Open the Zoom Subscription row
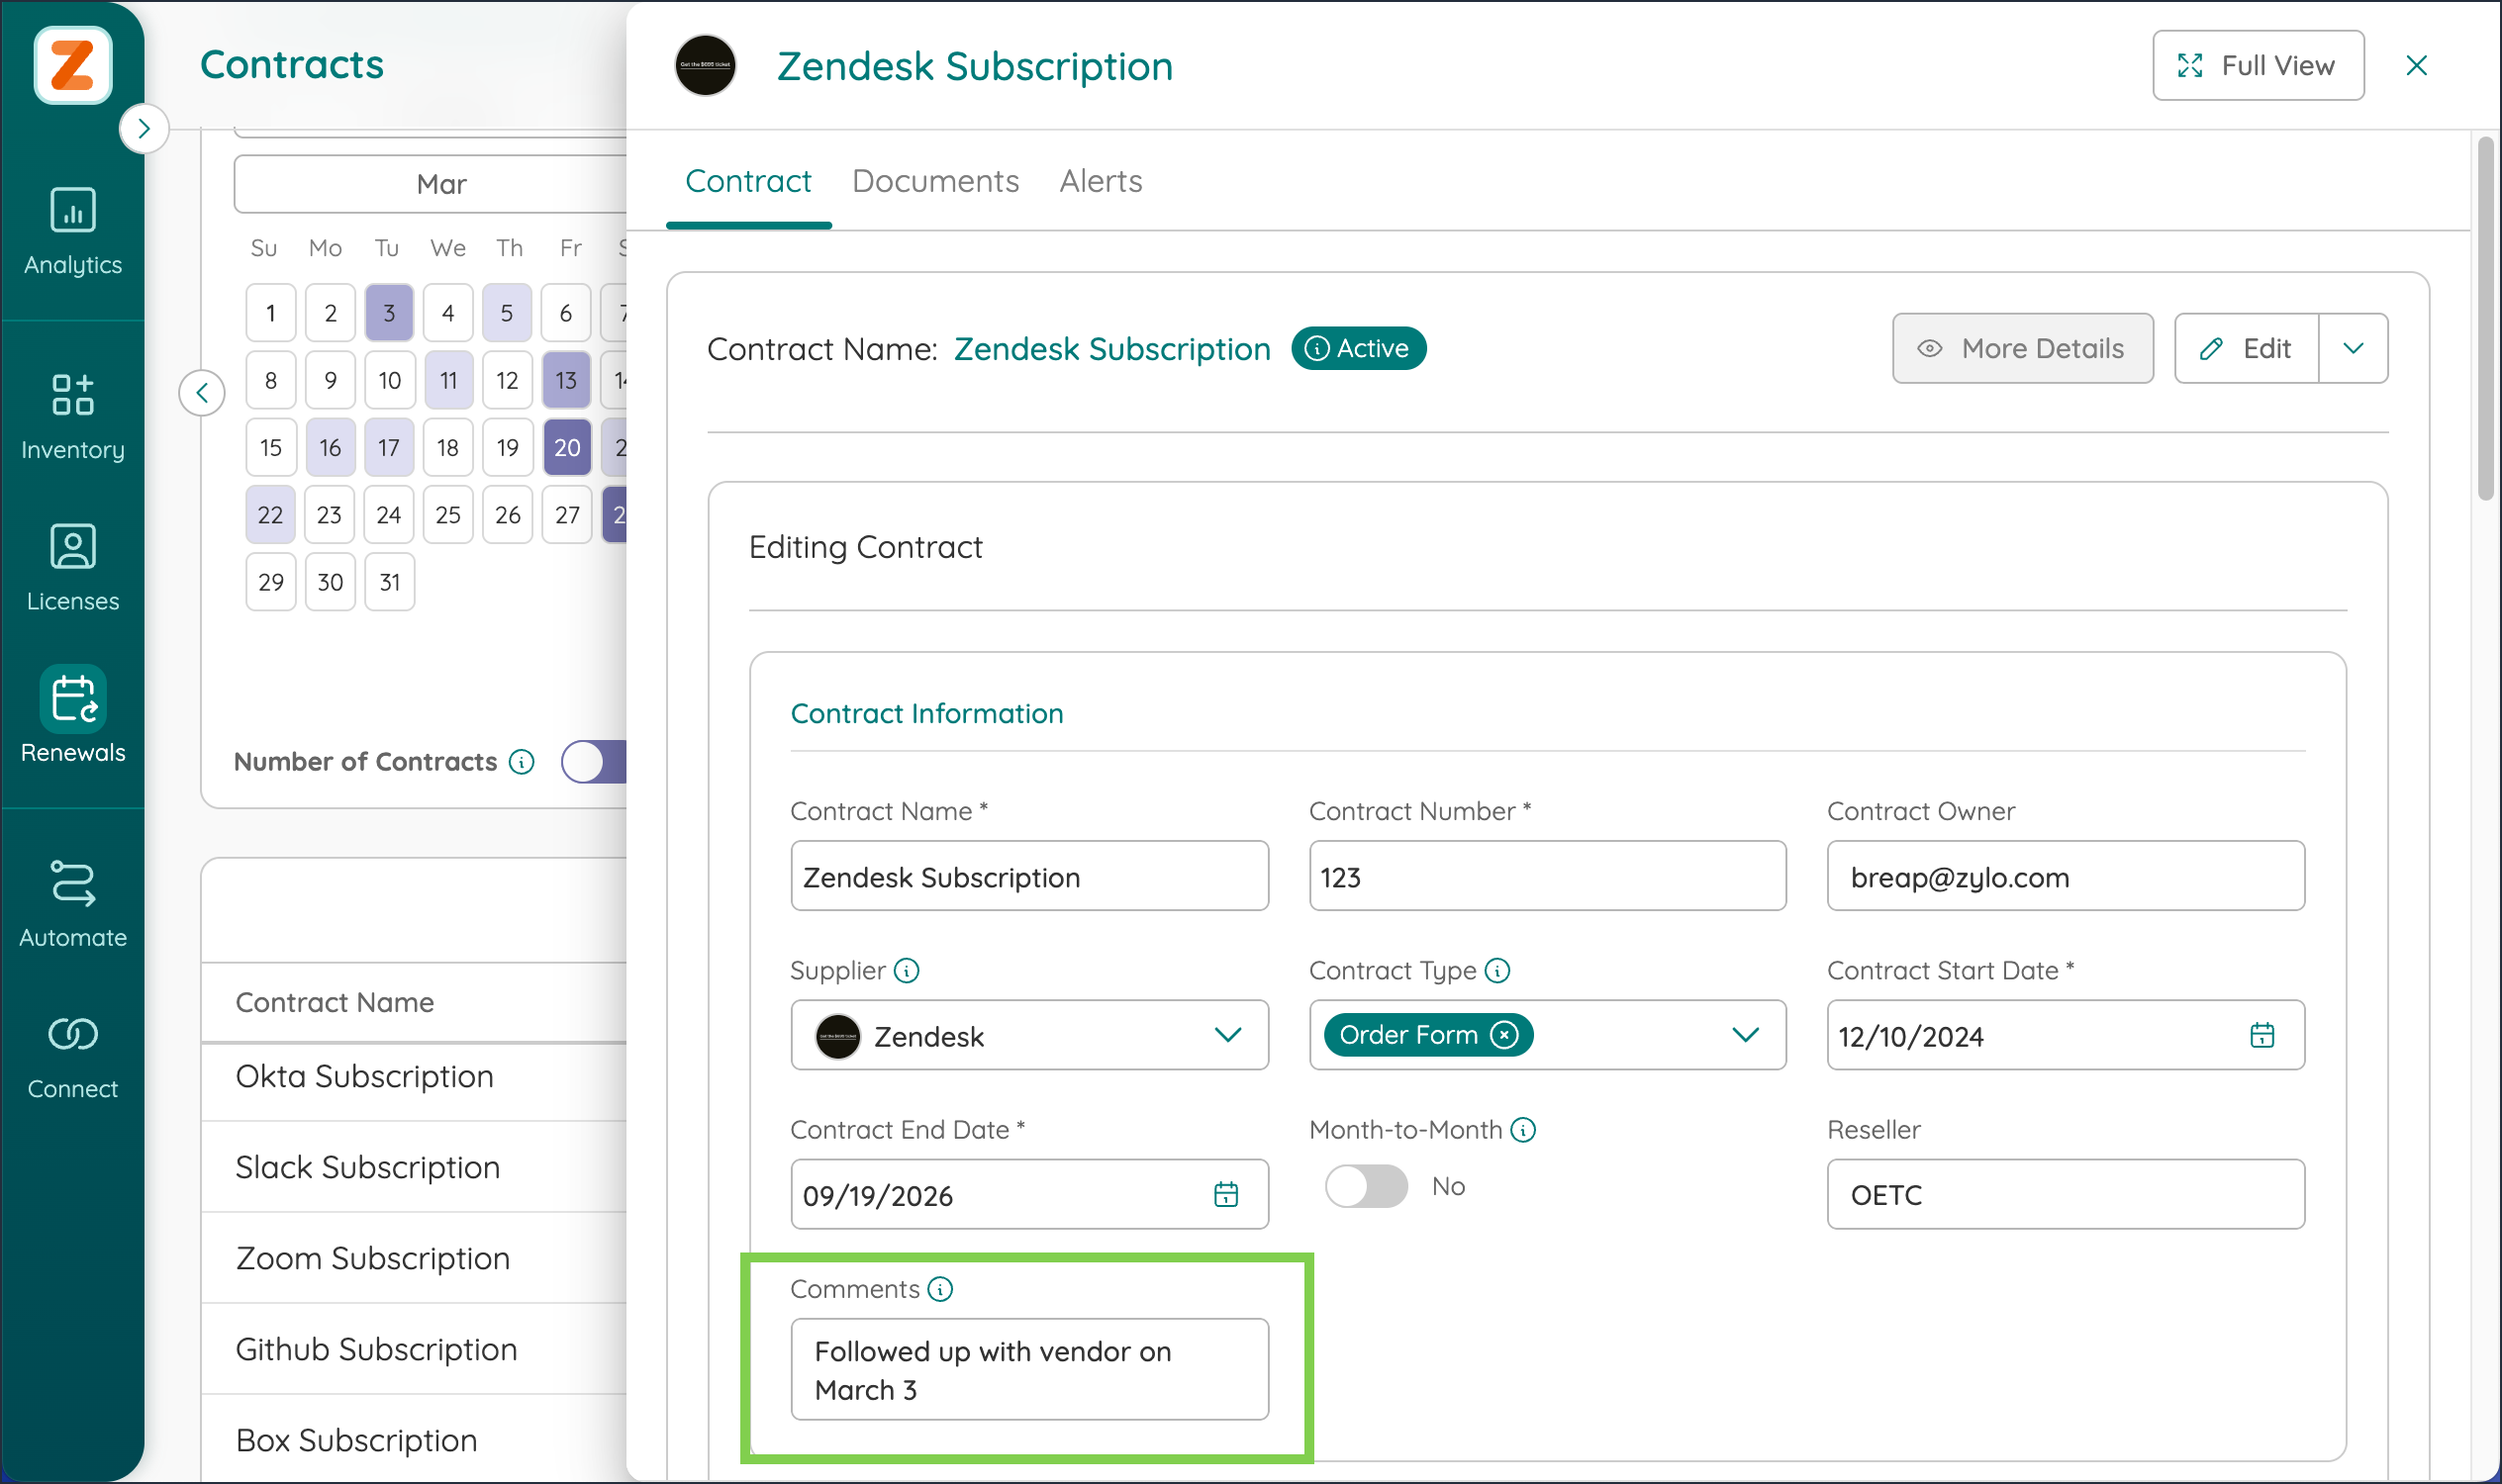 click(x=414, y=1258)
